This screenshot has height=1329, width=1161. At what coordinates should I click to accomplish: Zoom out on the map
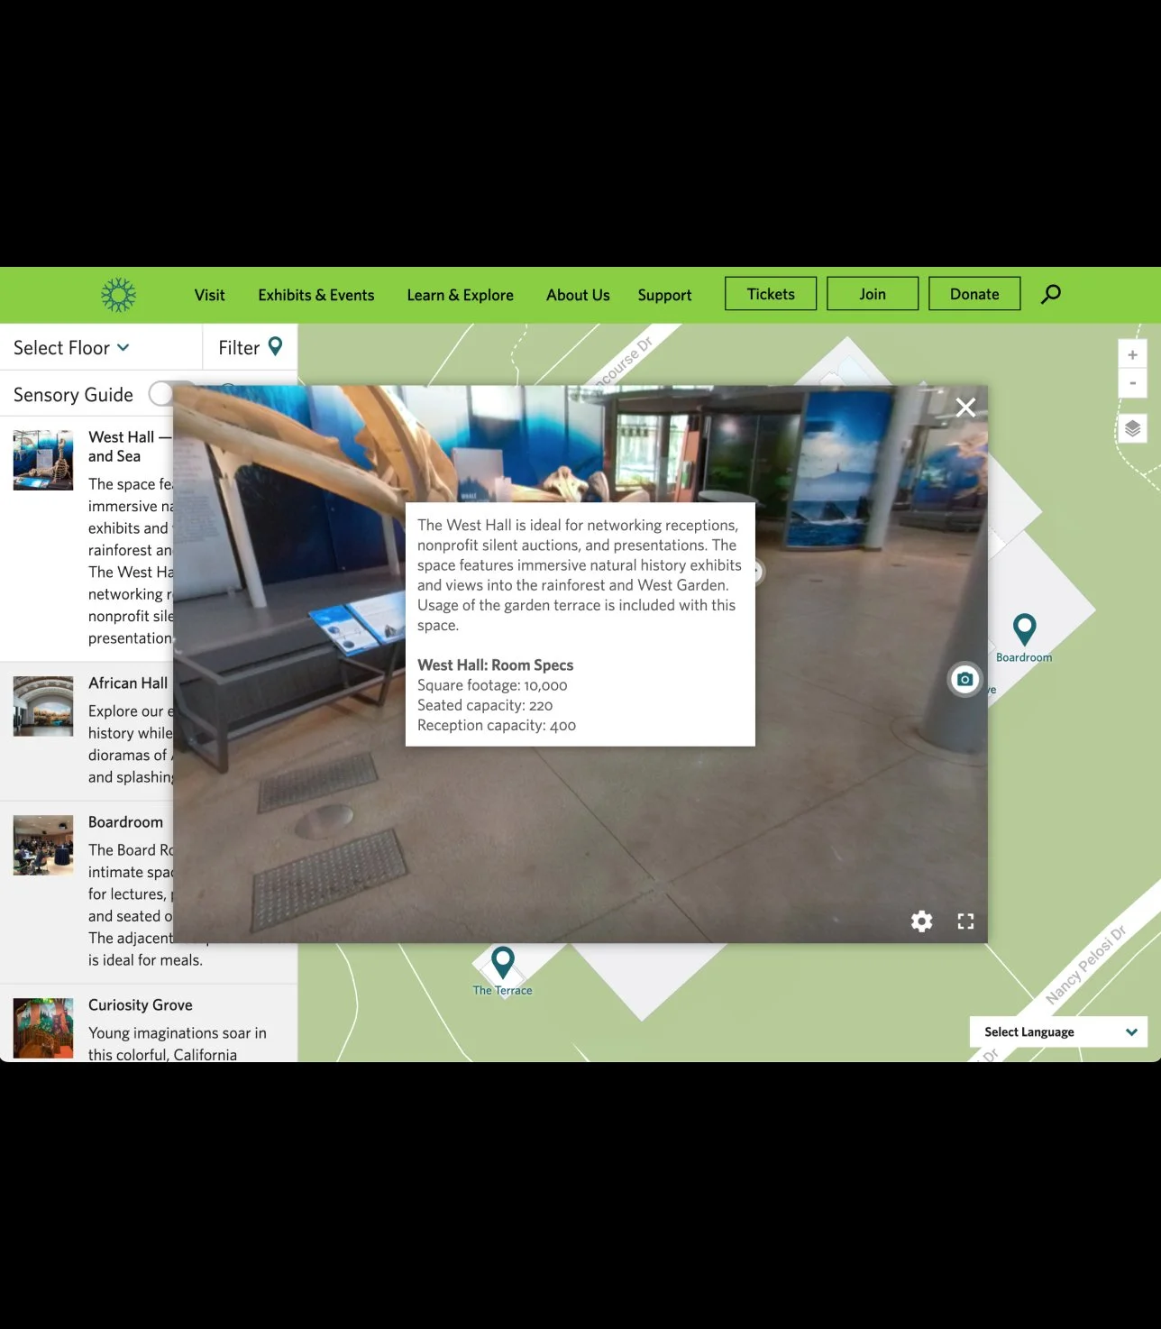[x=1132, y=383]
